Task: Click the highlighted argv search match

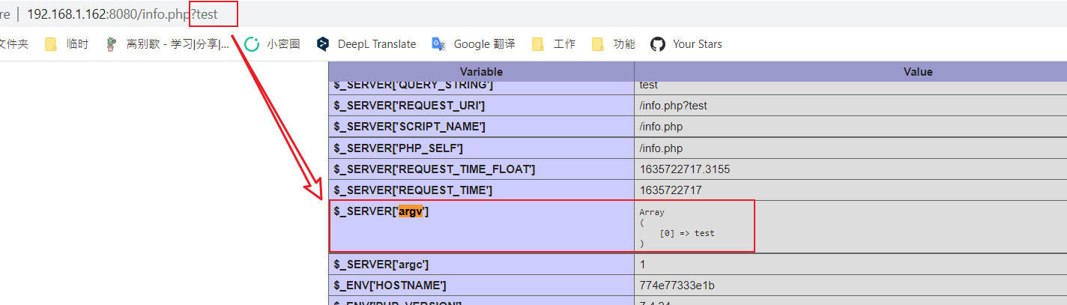Action: pos(411,211)
